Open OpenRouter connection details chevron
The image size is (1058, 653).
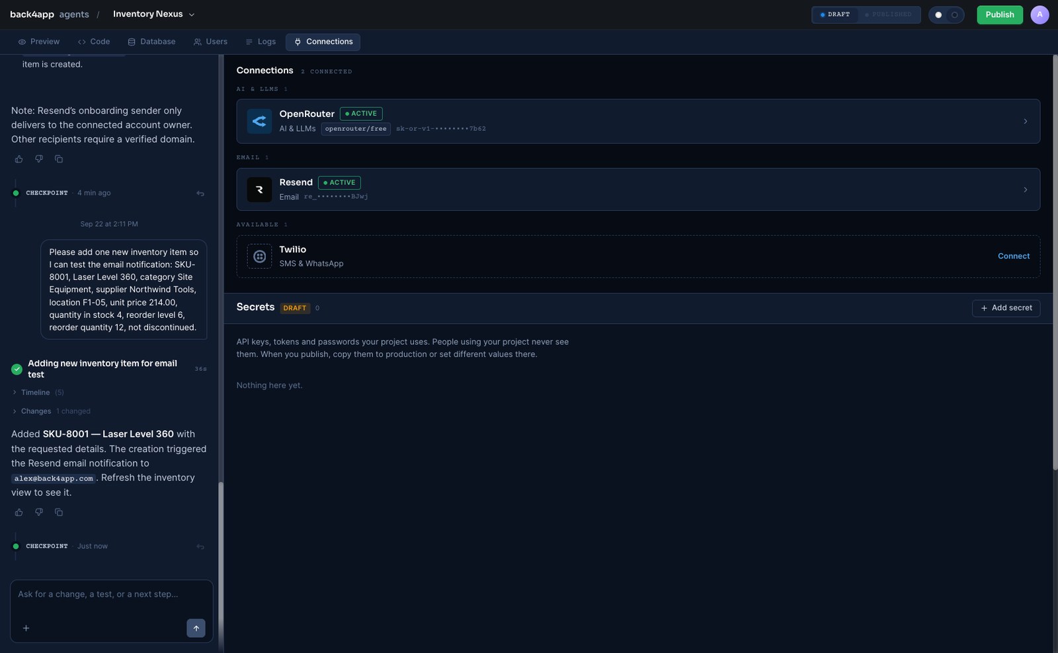pyautogui.click(x=1026, y=122)
